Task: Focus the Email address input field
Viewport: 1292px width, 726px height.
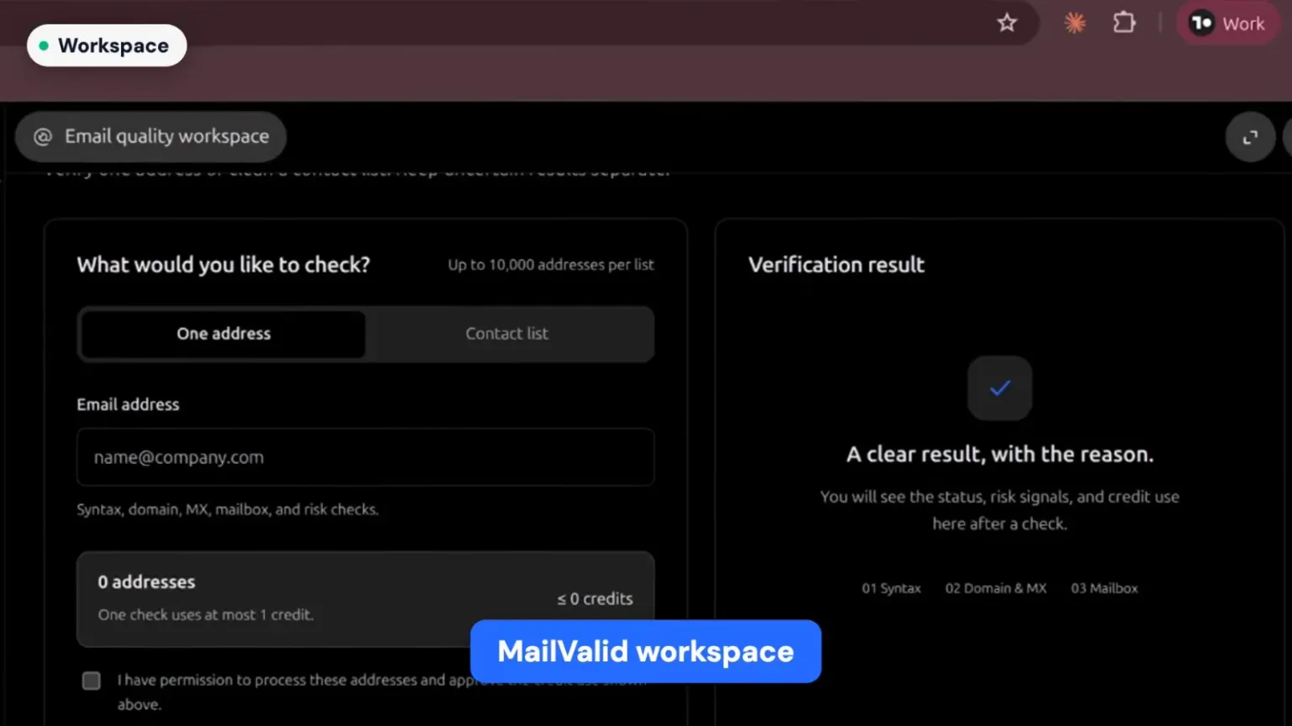Action: coord(366,457)
